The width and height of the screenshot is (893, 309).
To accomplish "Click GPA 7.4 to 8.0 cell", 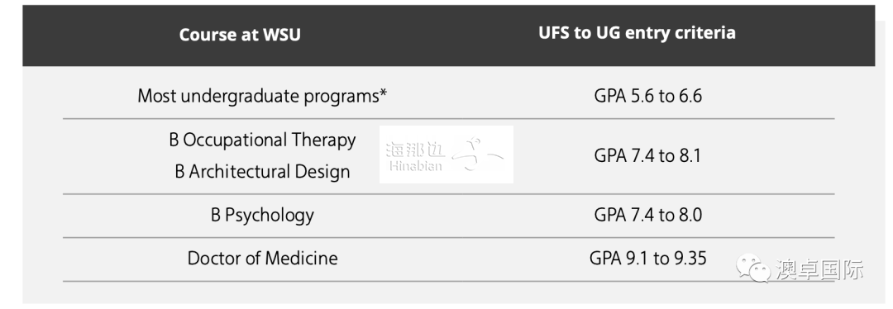I will tap(648, 215).
